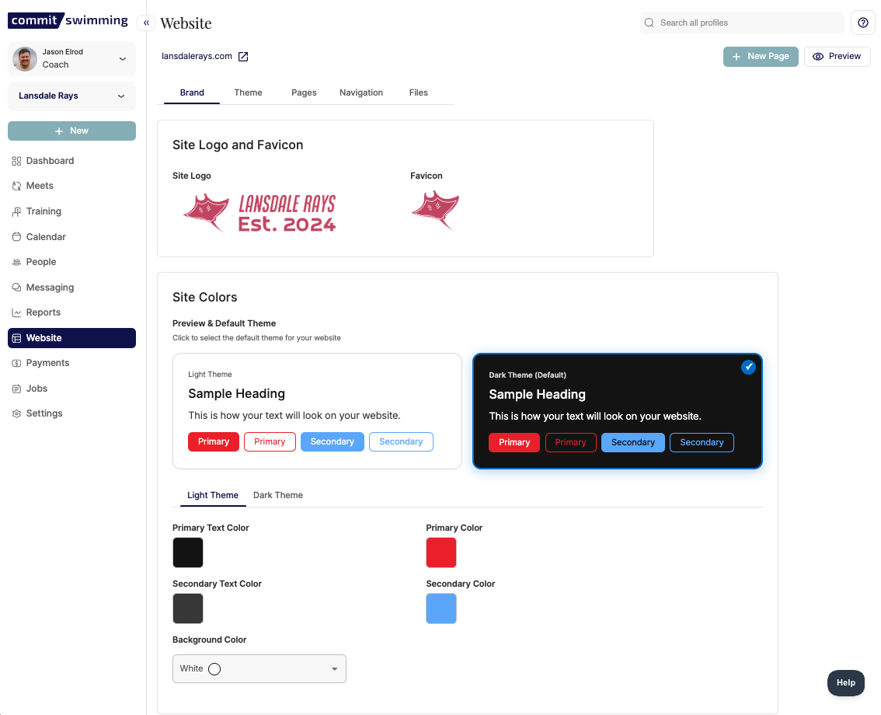The width and height of the screenshot is (881, 715).
Task: Click the Training icon in sidebar
Action: click(16, 212)
